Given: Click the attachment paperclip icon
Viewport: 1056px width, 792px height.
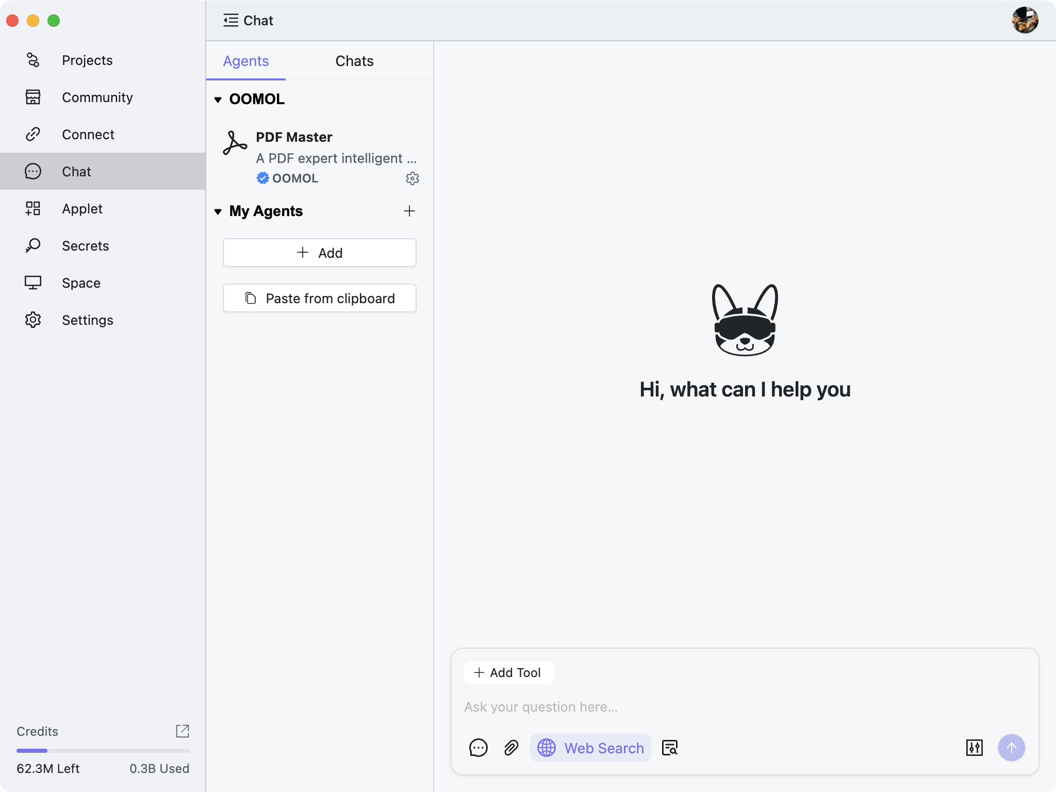Looking at the screenshot, I should [x=510, y=747].
